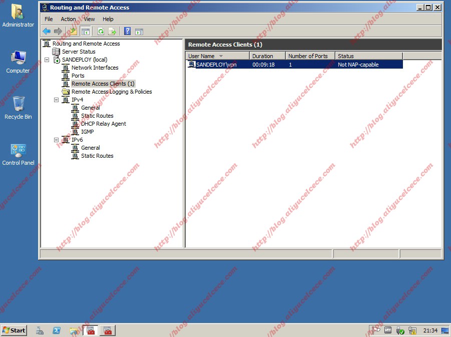Collapse the IPv6 tree node
Screen dimensions: 451x337
point(57,140)
